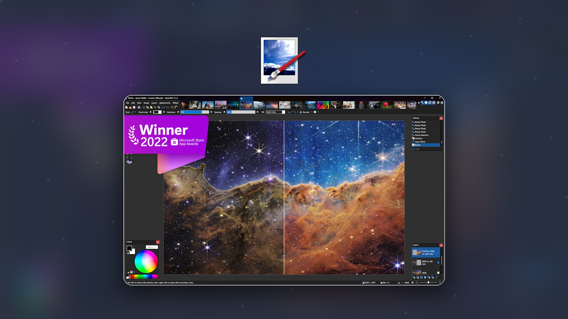The image size is (568, 319).
Task: Click the More >> button in Colors
Action: [152, 247]
